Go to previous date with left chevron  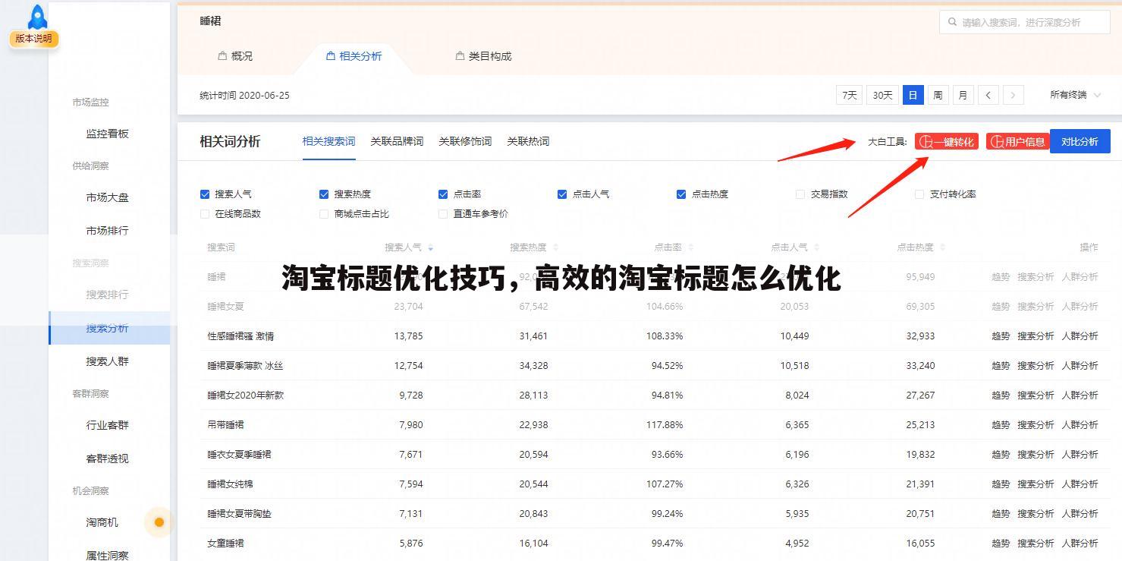pos(988,95)
